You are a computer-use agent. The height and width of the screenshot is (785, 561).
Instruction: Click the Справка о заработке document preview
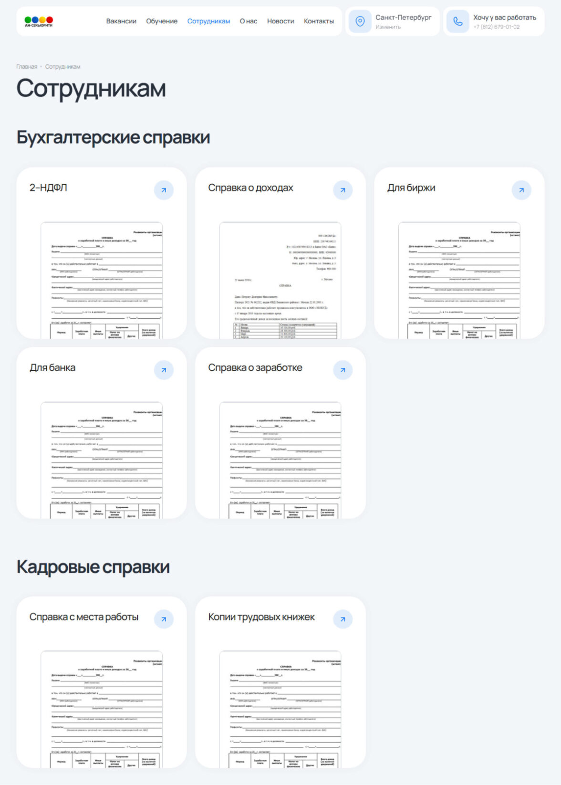(280, 461)
